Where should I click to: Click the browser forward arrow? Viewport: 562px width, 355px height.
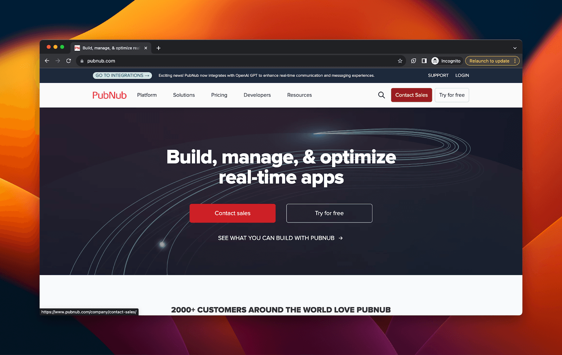coord(58,61)
